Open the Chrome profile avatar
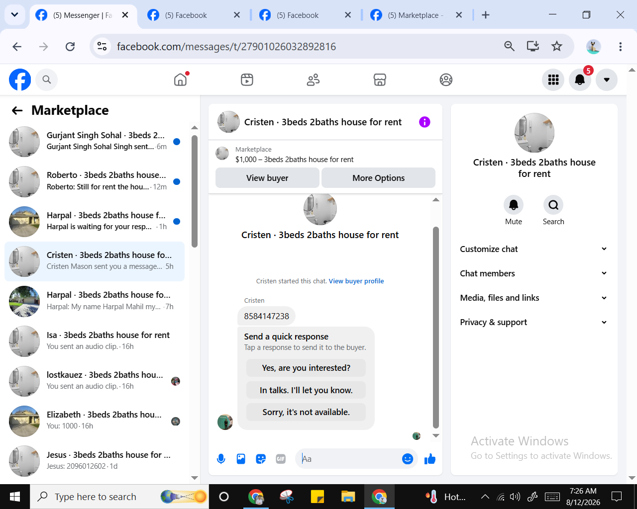 (x=593, y=46)
